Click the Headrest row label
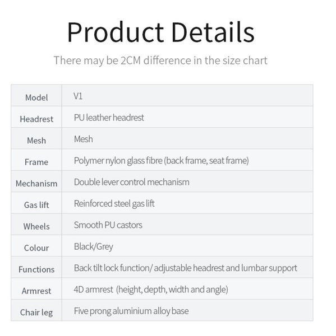 point(36,119)
